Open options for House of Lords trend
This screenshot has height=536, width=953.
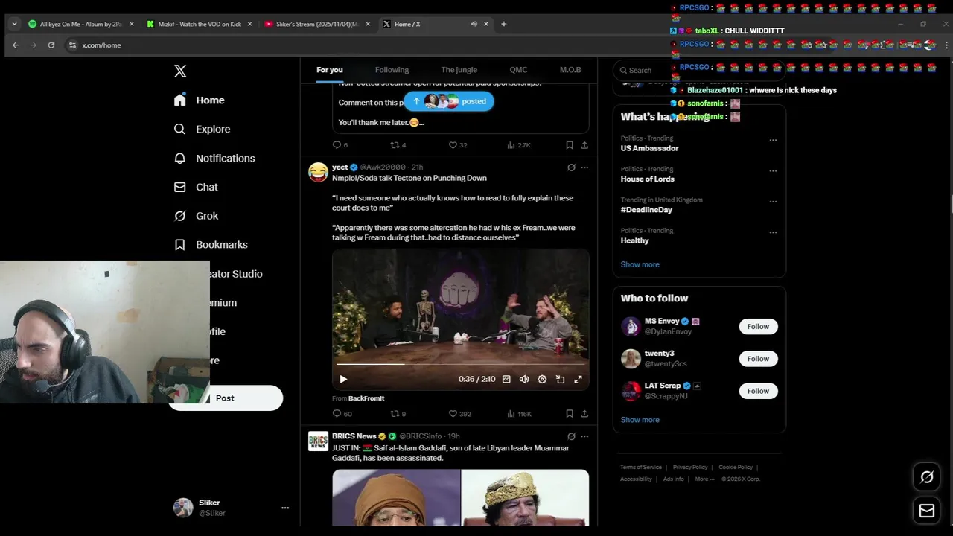(x=773, y=170)
